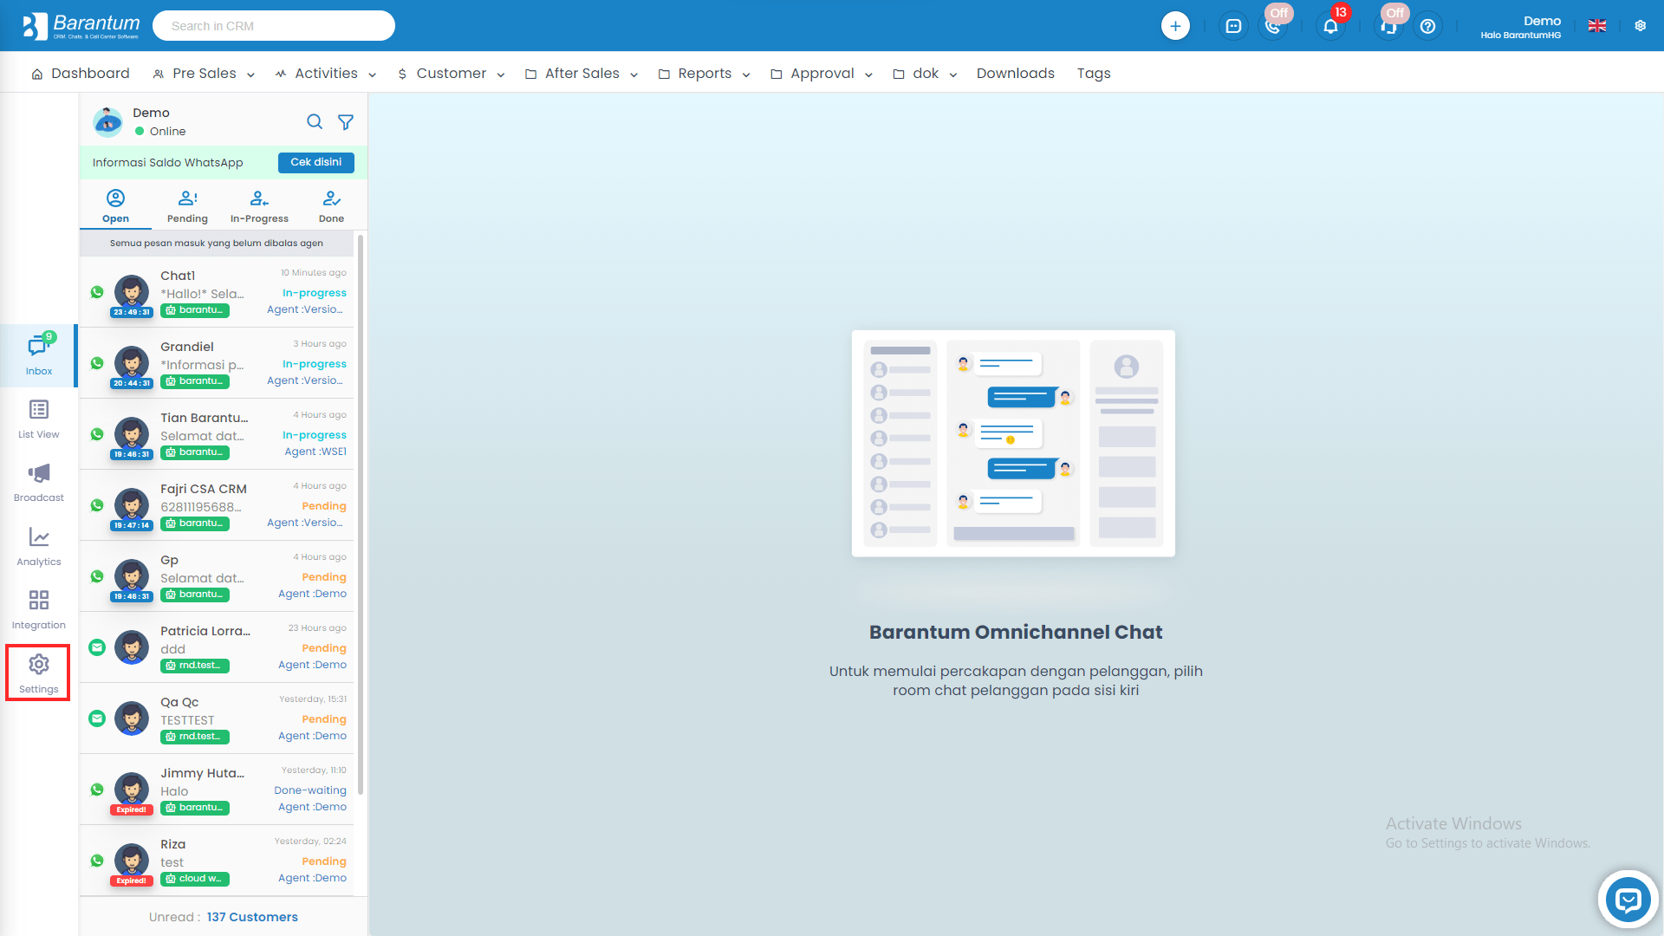Expand the Customer menu
This screenshot has width=1664, height=936.
click(x=451, y=74)
